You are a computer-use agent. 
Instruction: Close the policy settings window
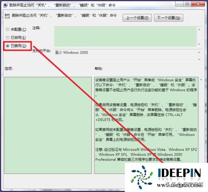click(x=198, y=4)
